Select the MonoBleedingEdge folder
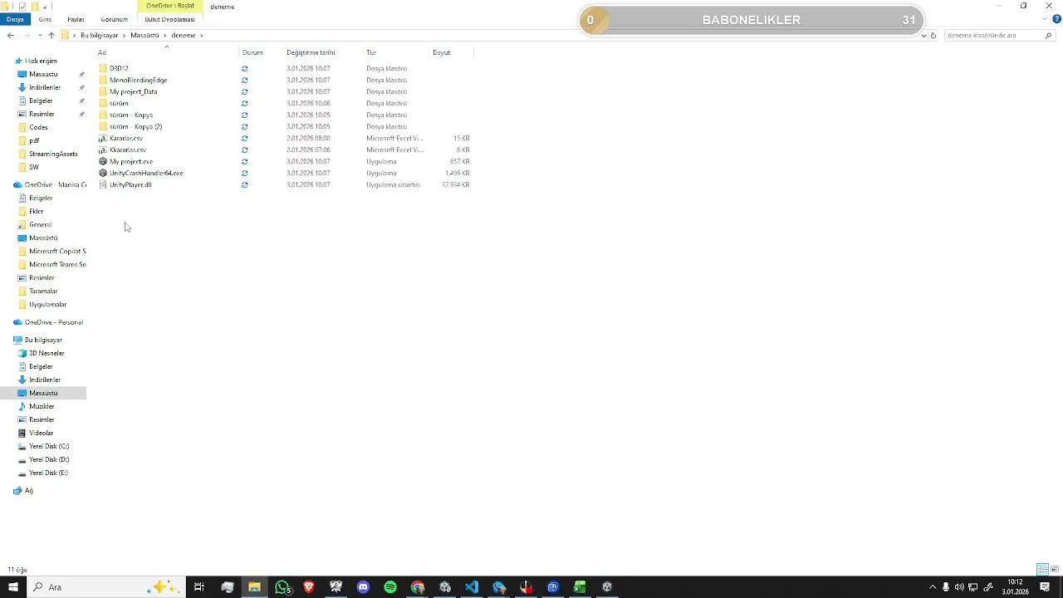The width and height of the screenshot is (1063, 598). (138, 80)
